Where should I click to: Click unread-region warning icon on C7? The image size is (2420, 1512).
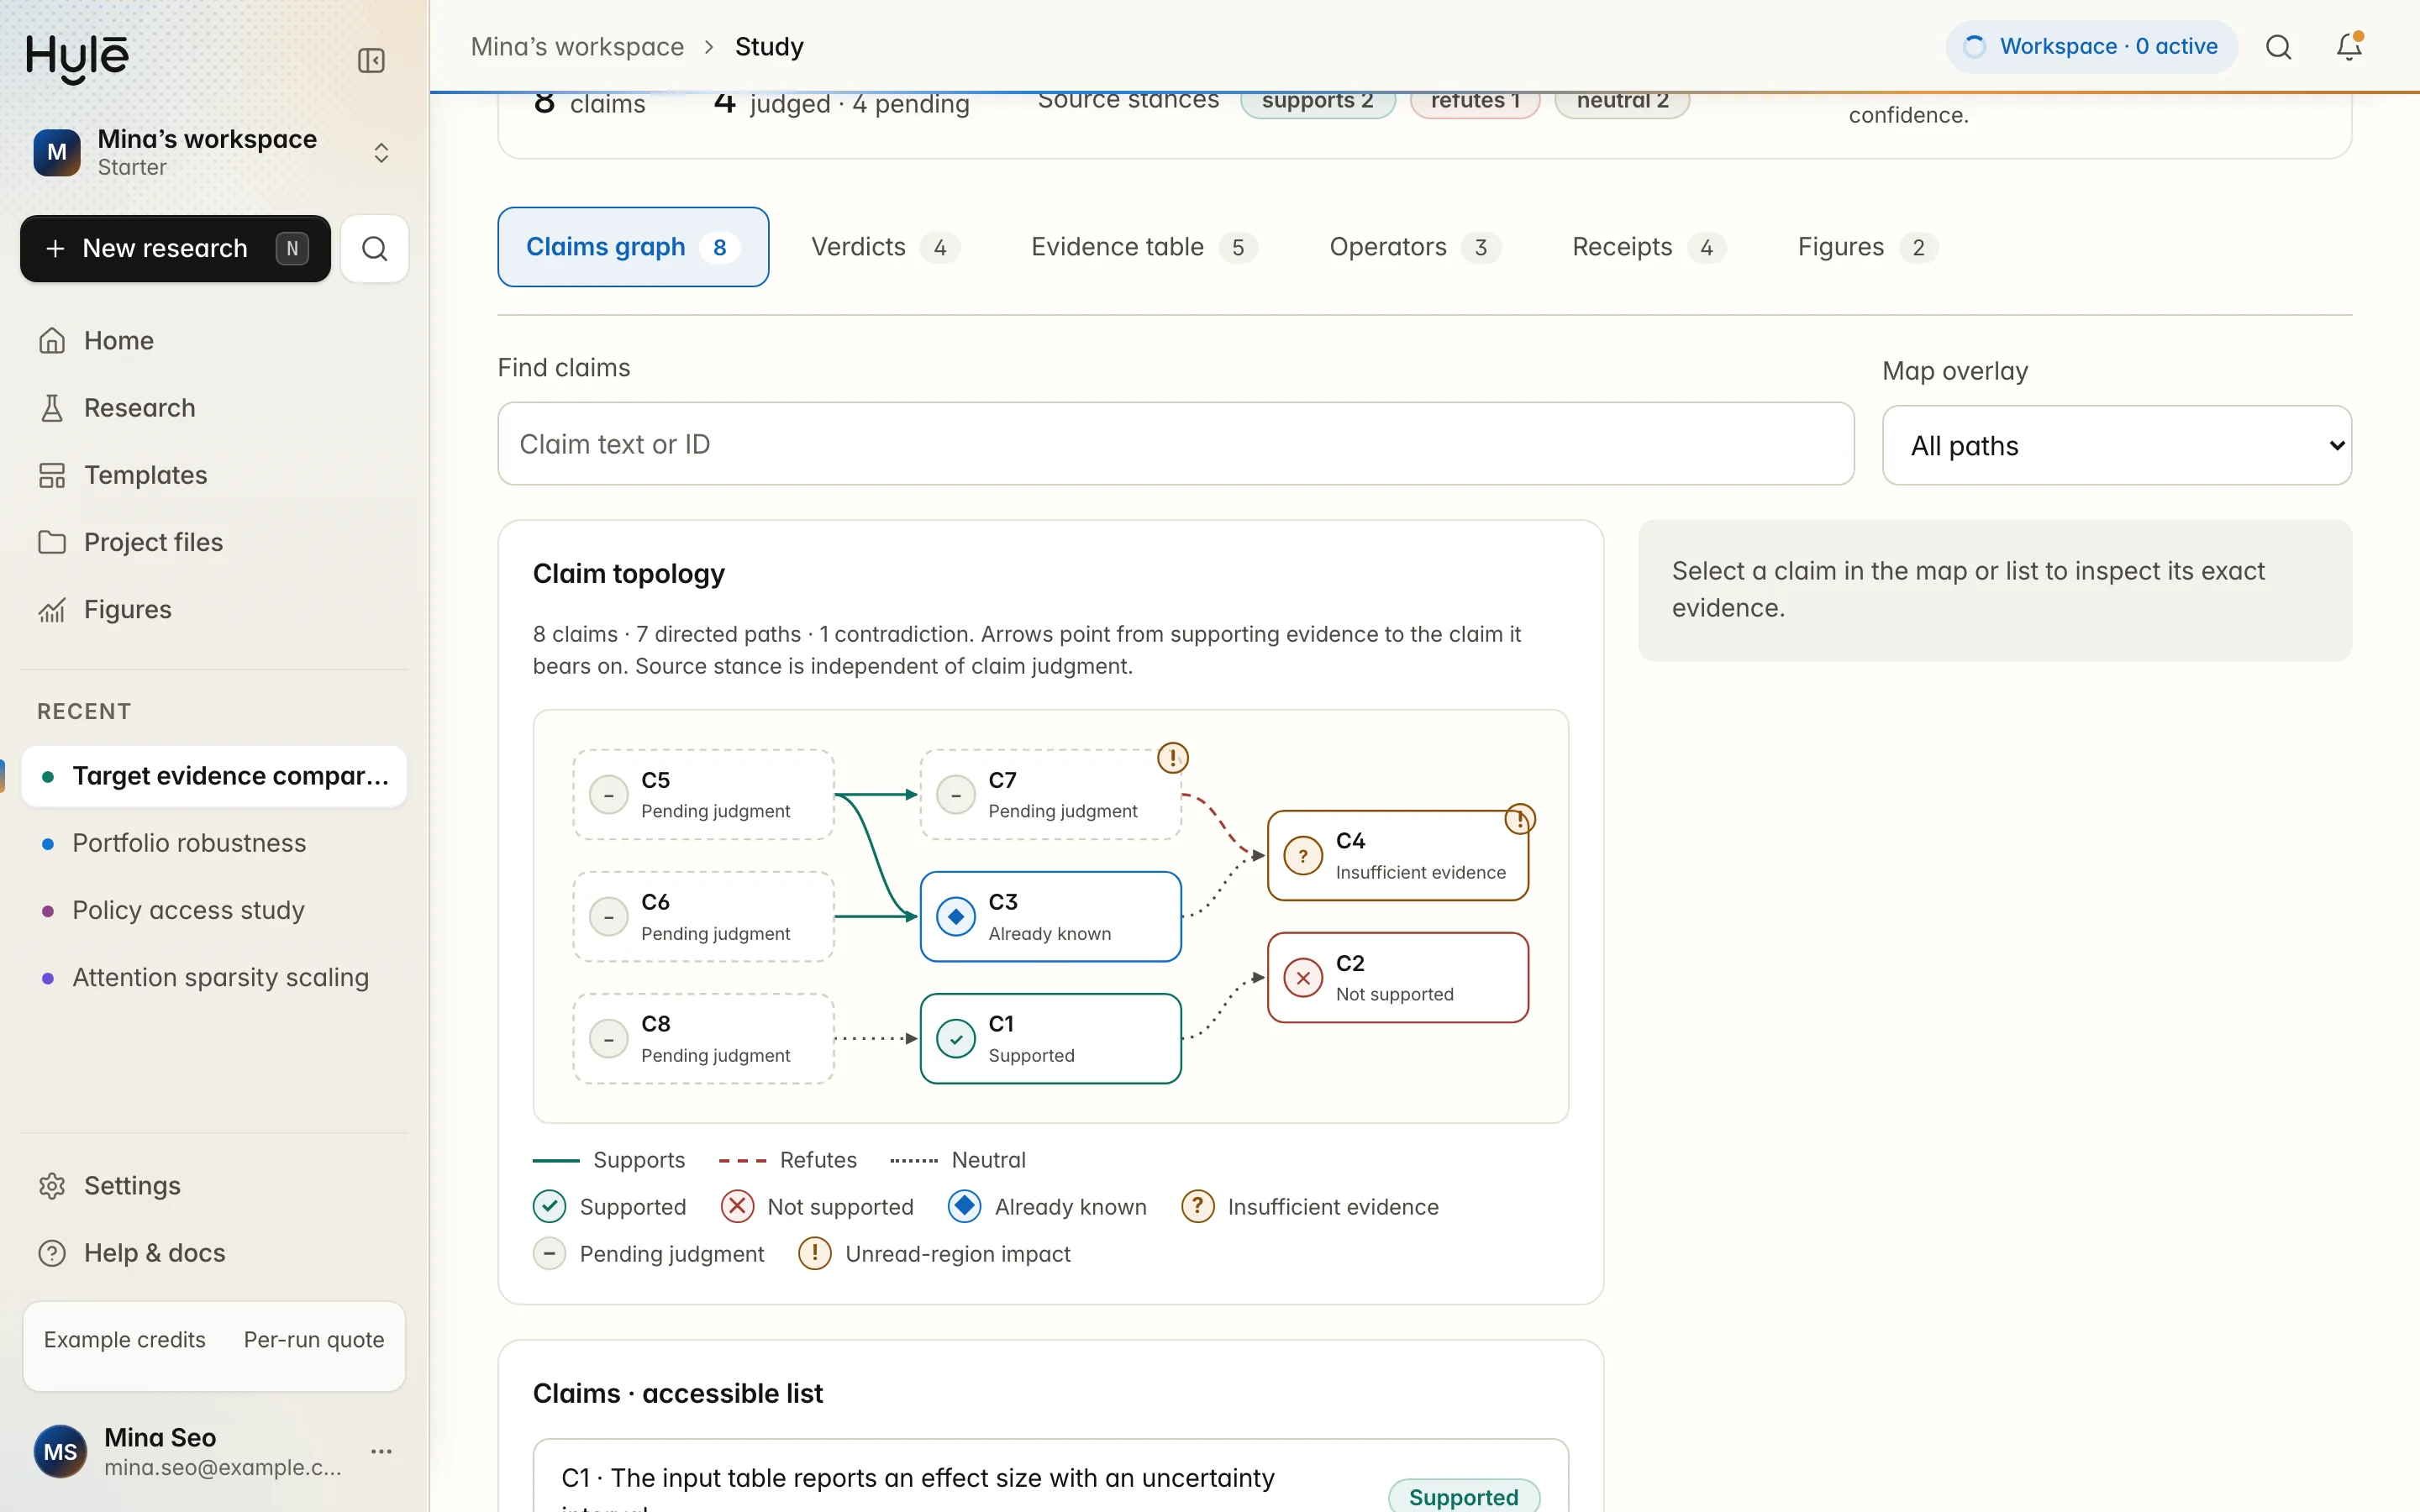[1172, 758]
